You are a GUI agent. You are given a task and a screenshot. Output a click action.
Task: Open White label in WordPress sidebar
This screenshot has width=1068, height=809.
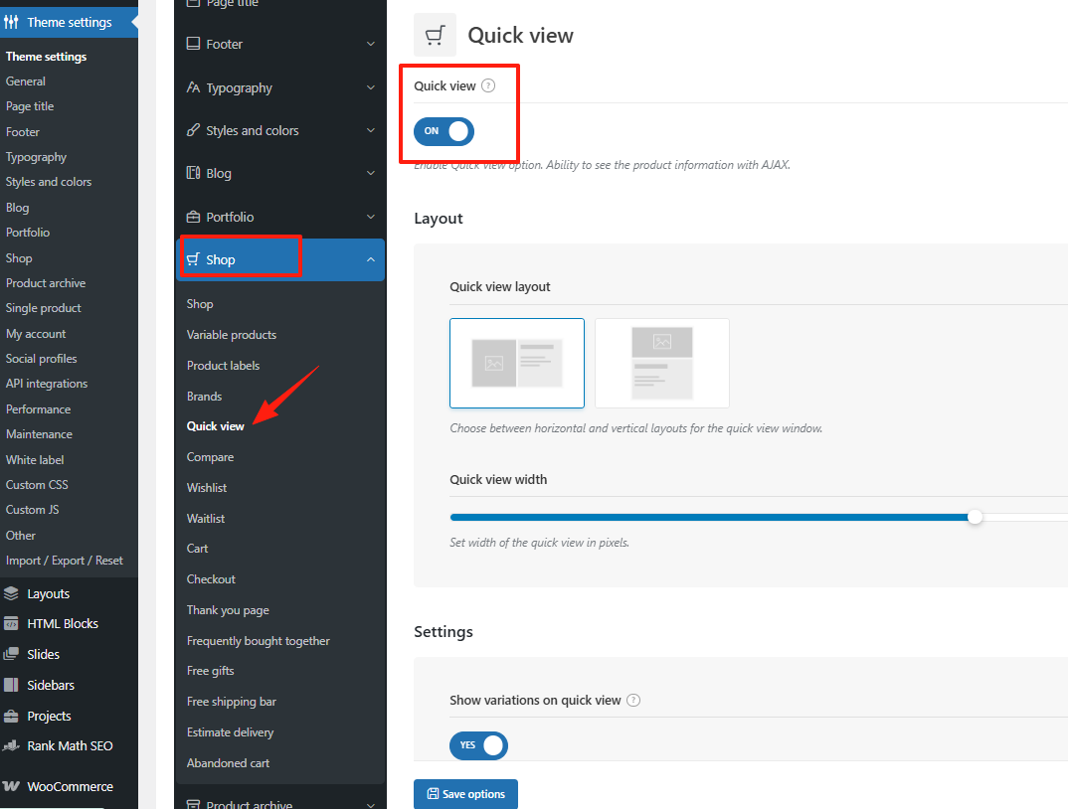pyautogui.click(x=35, y=459)
